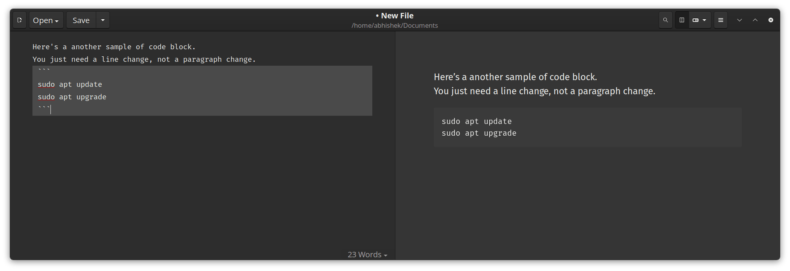This screenshot has width=790, height=271.
Task: Open the search tool icon
Action: click(x=665, y=20)
